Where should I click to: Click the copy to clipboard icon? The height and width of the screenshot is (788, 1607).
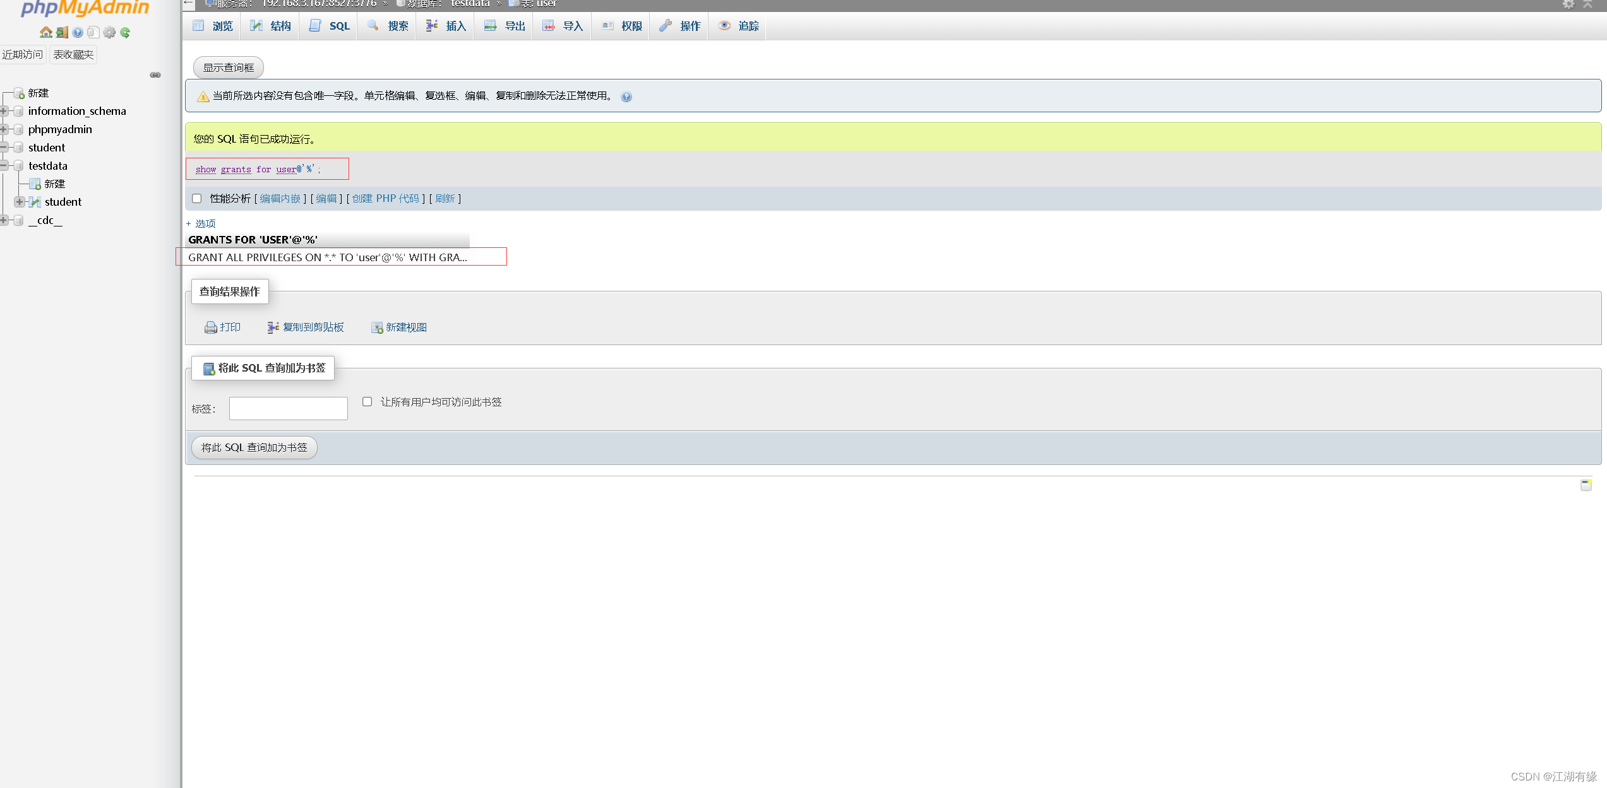click(273, 327)
